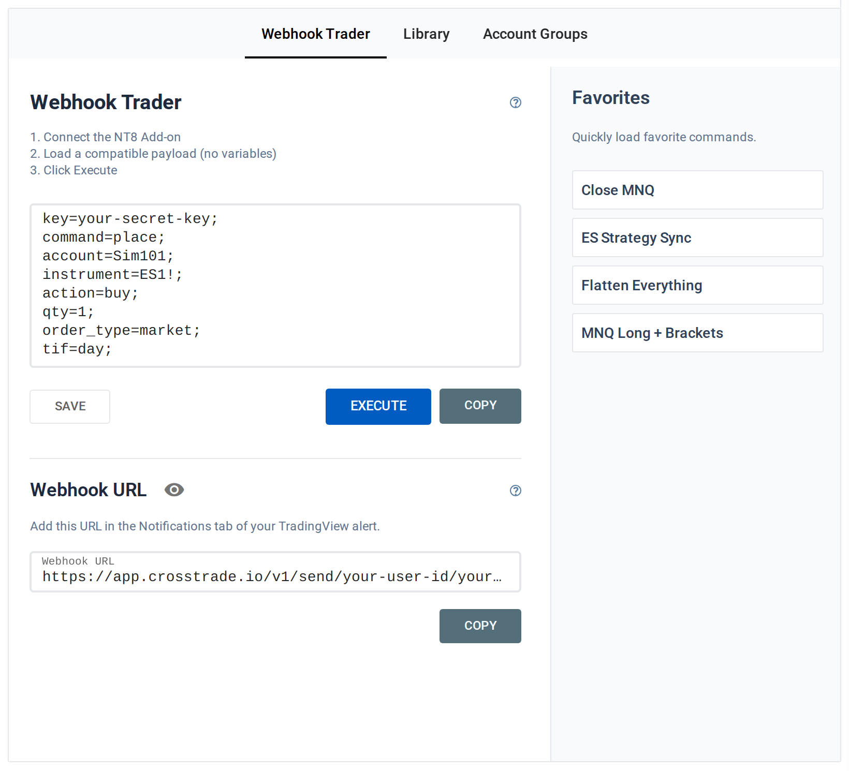Image resolution: width=849 pixels, height=771 pixels.
Task: Click the 'qty=1;' payload line
Action: click(68, 312)
